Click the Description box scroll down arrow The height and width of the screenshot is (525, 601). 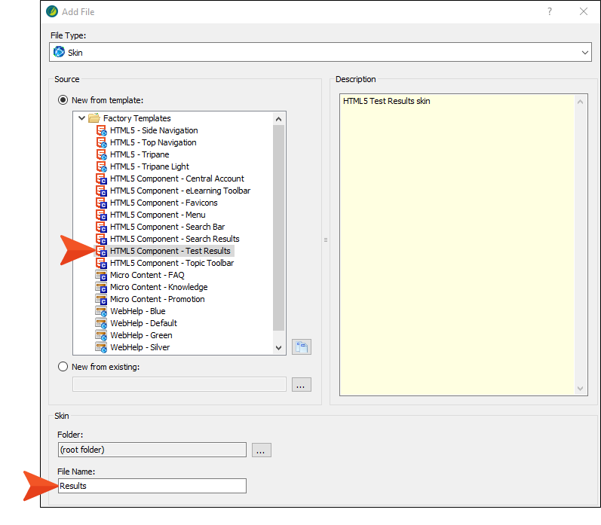tap(581, 389)
